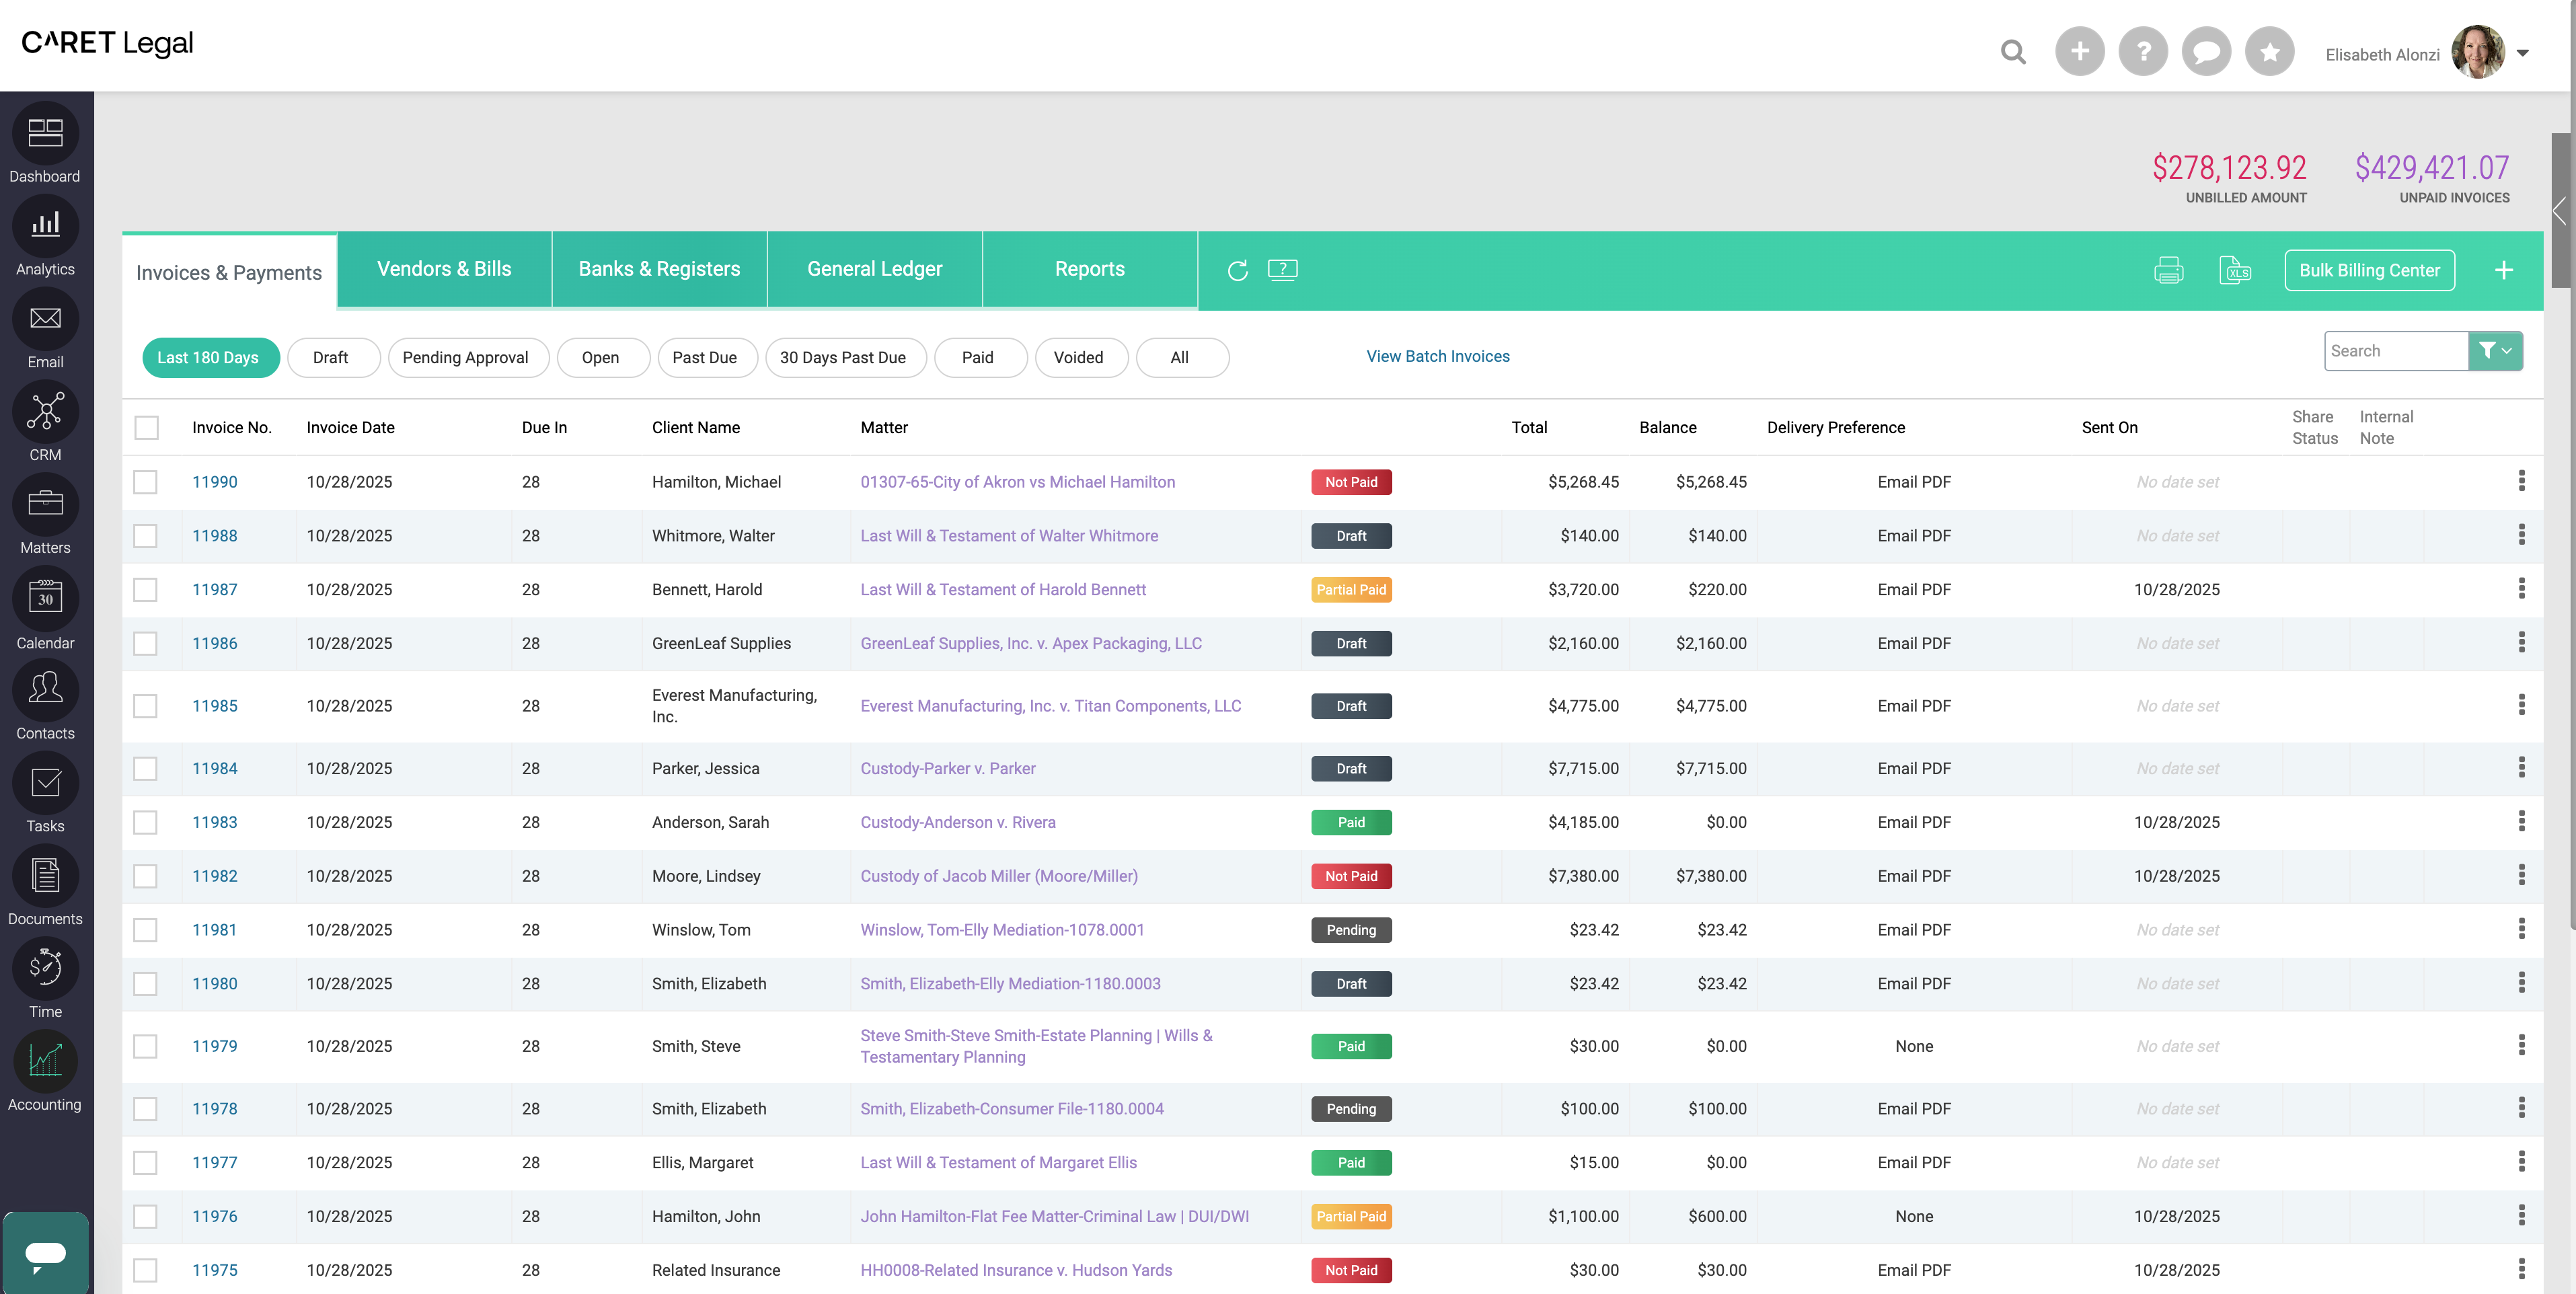Open the filter dropdown beside Search
This screenshot has width=2576, height=1294.
[x=2495, y=351]
